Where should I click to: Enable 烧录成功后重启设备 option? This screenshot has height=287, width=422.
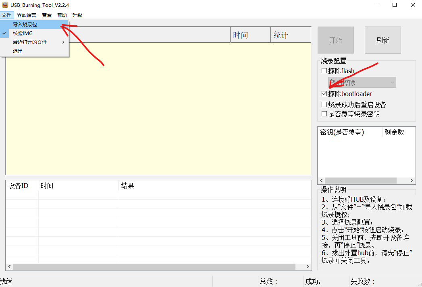324,104
